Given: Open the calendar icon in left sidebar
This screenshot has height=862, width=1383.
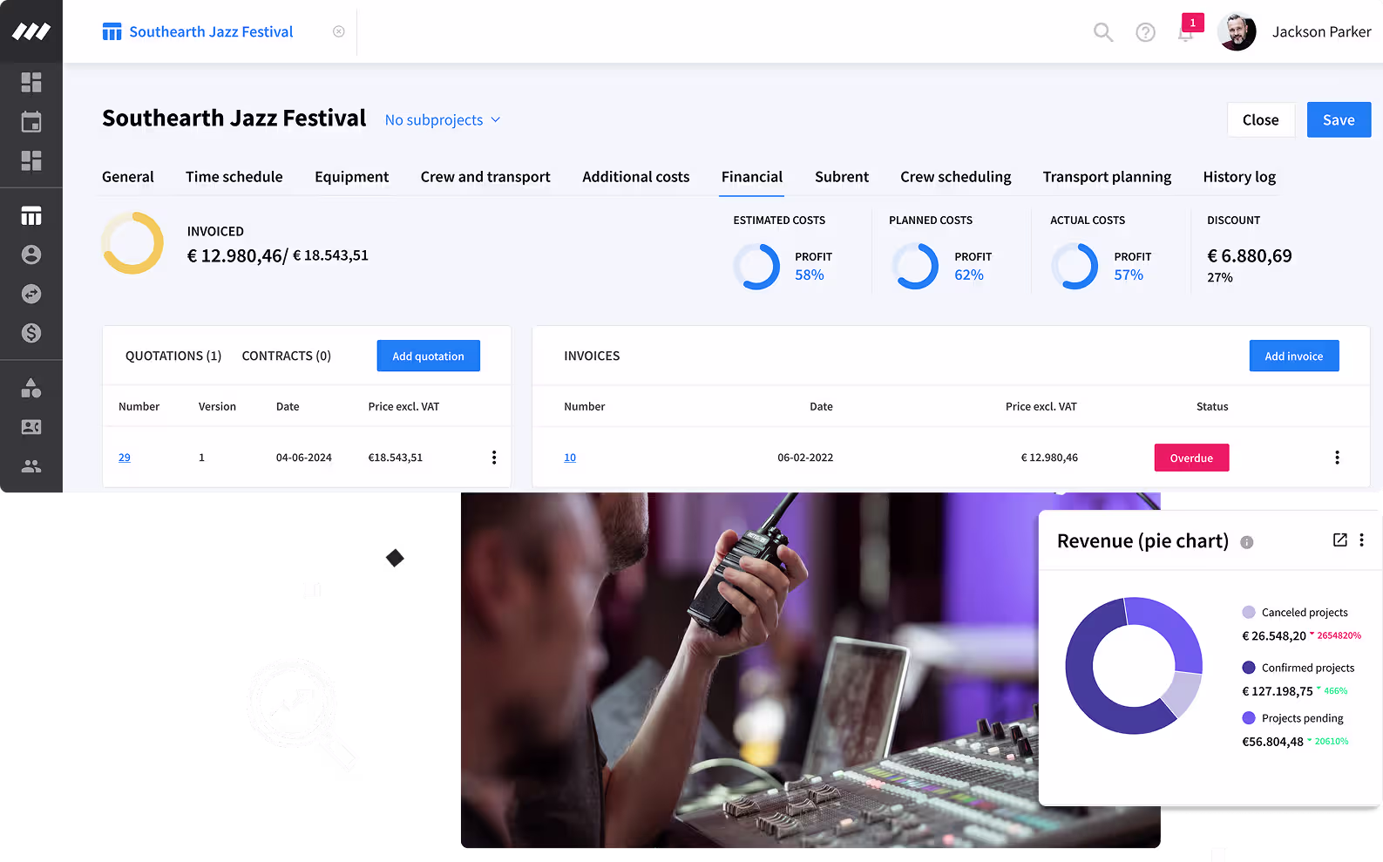Looking at the screenshot, I should [x=31, y=121].
